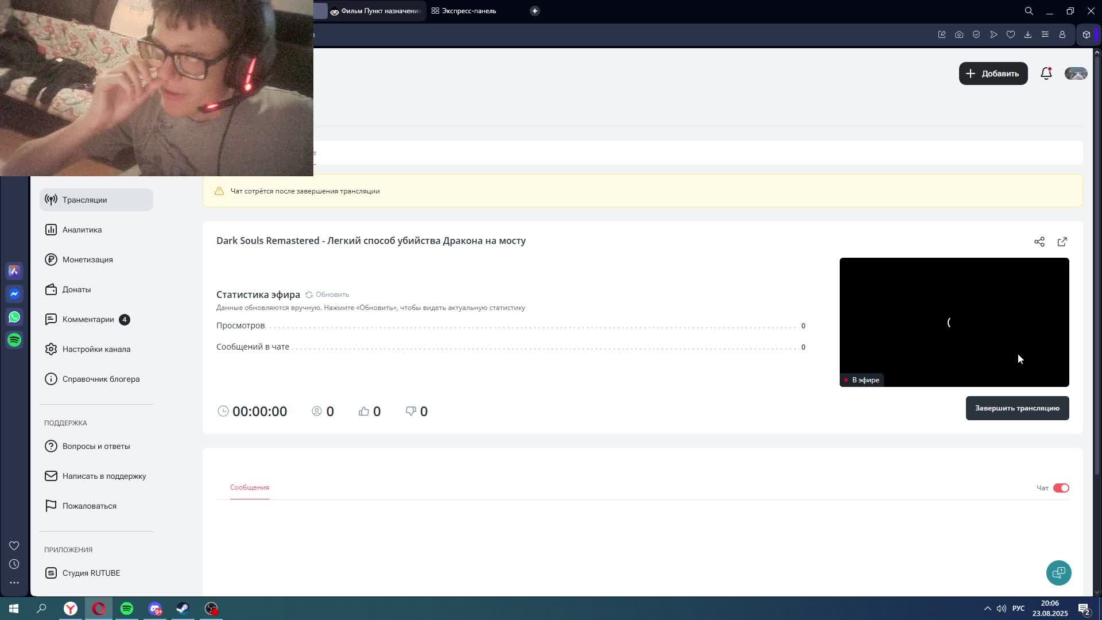Open the support chat floating button
Image resolution: width=1102 pixels, height=620 pixels.
[1058, 572]
